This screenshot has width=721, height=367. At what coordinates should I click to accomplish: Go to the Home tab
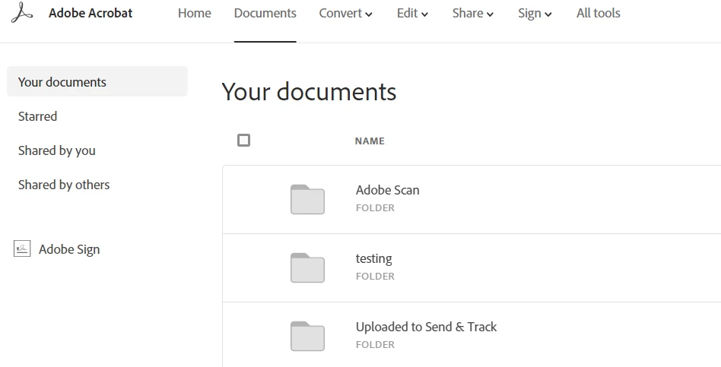195,14
